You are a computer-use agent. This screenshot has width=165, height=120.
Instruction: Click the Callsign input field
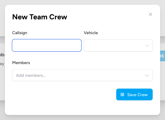click(x=47, y=45)
